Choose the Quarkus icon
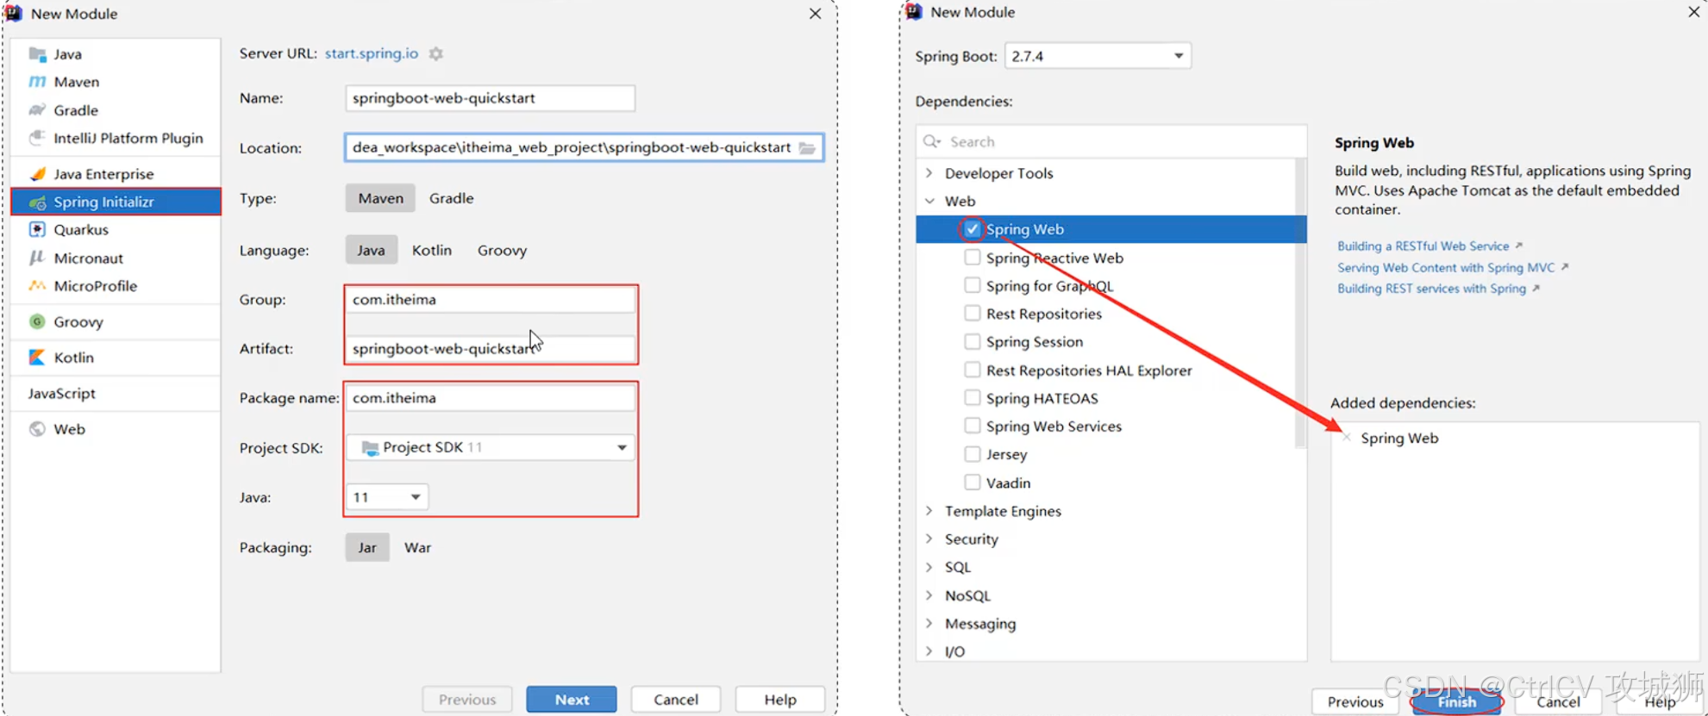 (x=37, y=230)
